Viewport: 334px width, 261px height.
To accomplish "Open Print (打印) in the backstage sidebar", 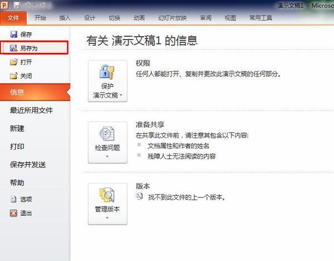I will 17,146.
